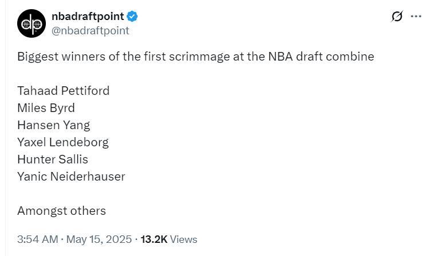Select the name Tahaad Pettiford
Viewport: 431px width, 256px height.
pyautogui.click(x=63, y=91)
